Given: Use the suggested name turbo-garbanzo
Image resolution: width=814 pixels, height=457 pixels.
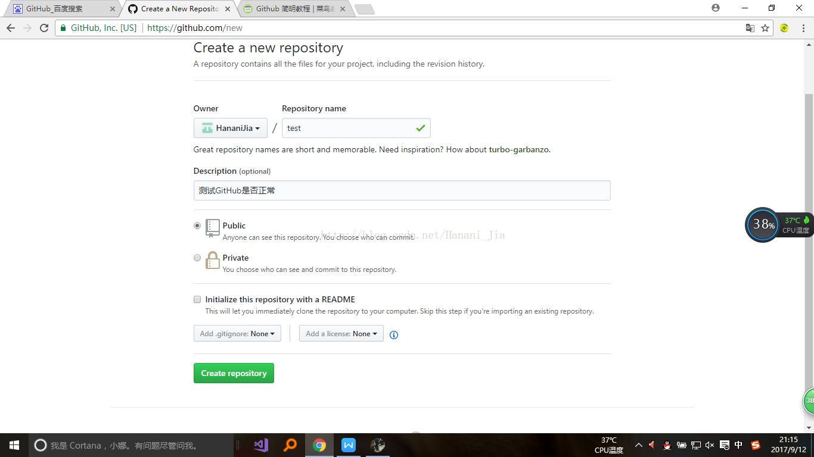Looking at the screenshot, I should click(519, 149).
